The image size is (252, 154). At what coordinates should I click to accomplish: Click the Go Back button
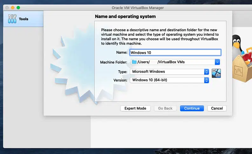tap(165, 108)
